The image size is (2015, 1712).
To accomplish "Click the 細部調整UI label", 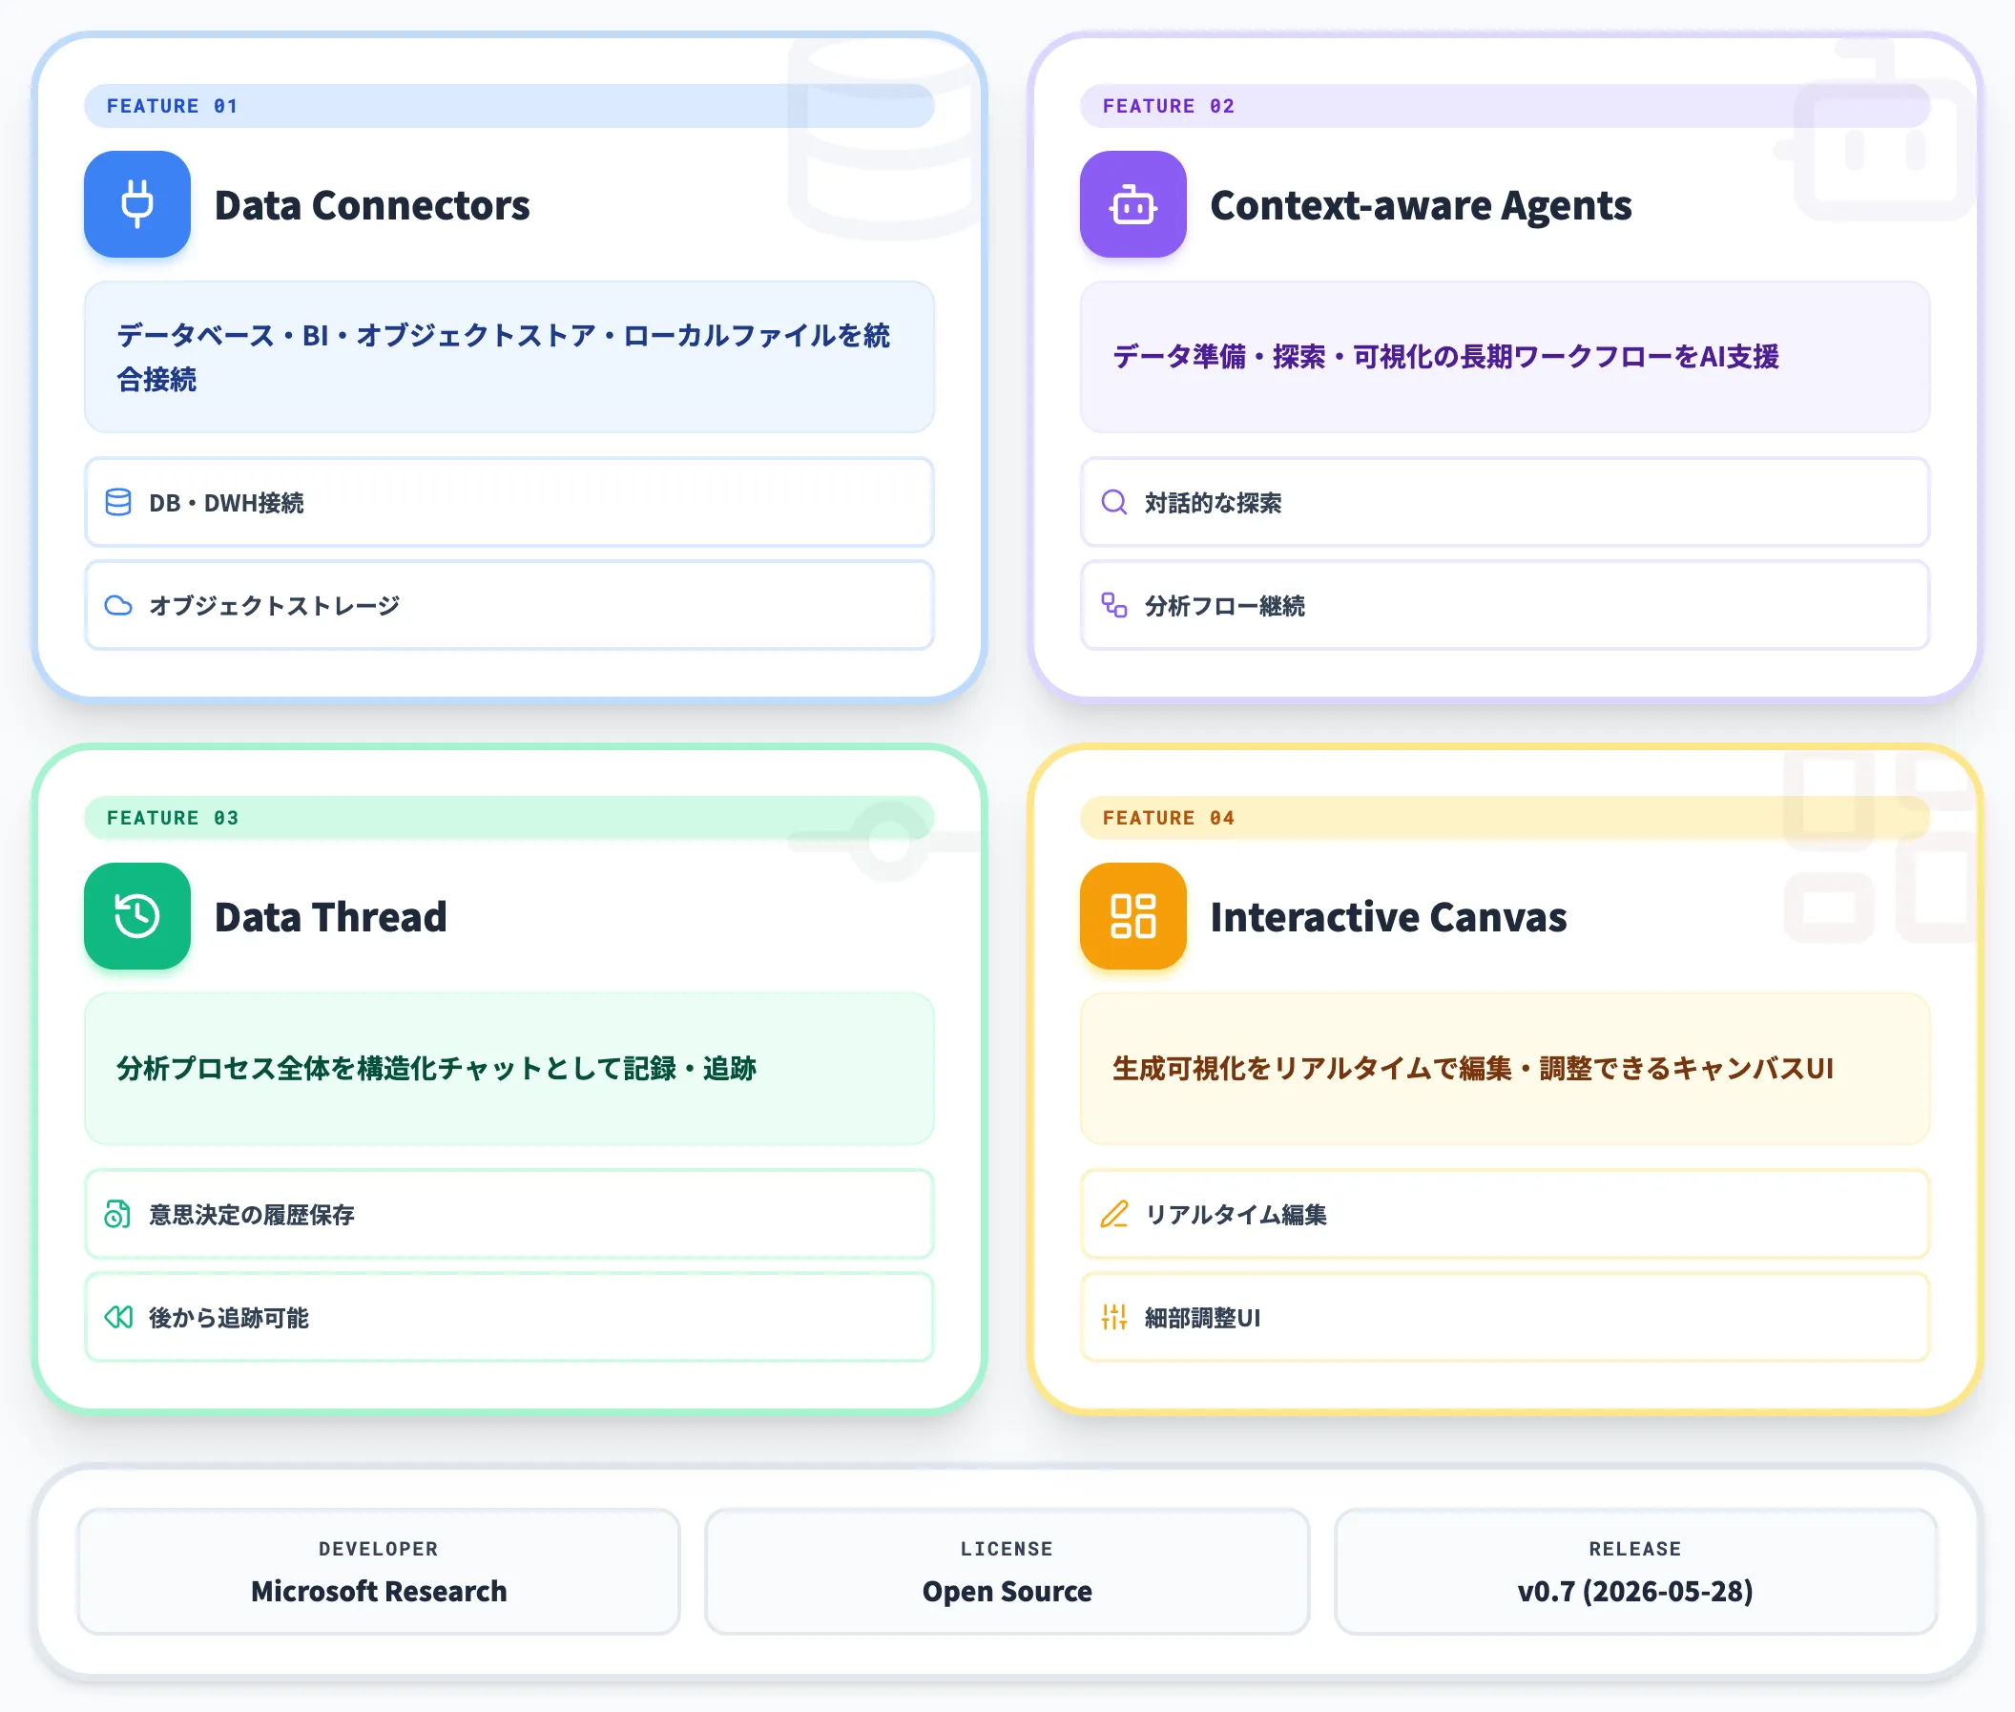I will pos(1202,1317).
